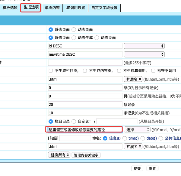The image size is (181, 176).
Task: Click the 重置 button
Action: tap(152, 168)
